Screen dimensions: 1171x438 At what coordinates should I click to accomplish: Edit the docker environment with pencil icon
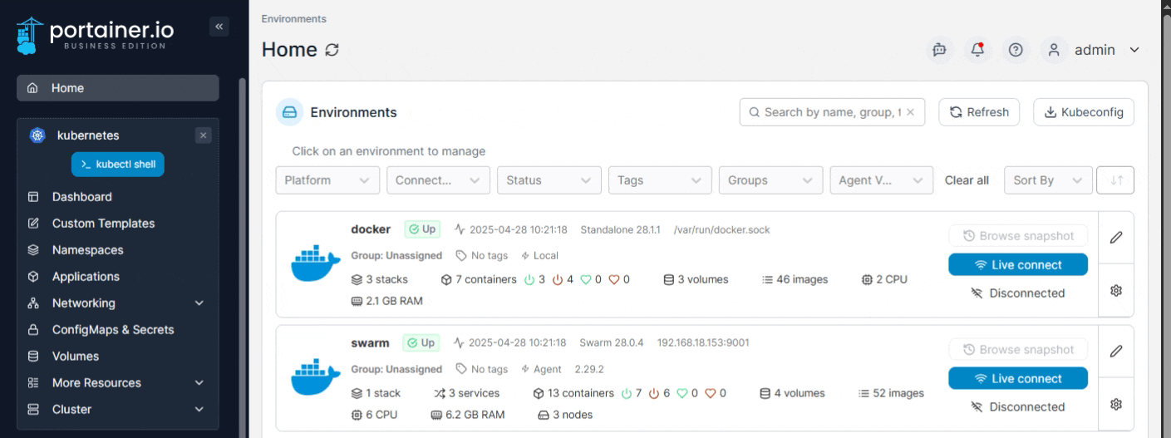pos(1116,237)
